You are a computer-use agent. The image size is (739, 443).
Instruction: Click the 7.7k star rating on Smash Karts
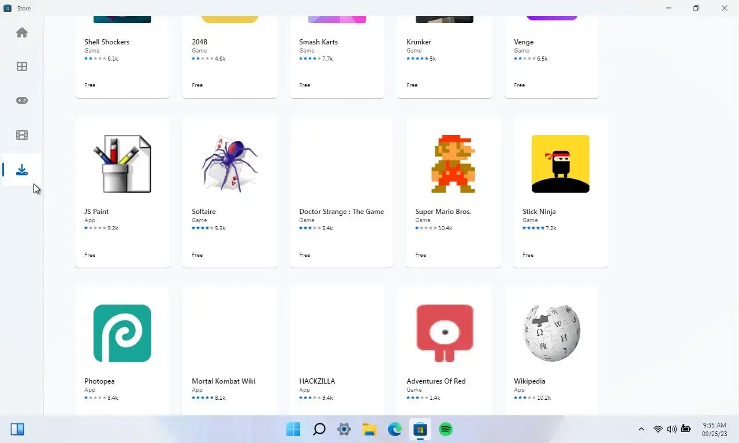[316, 59]
